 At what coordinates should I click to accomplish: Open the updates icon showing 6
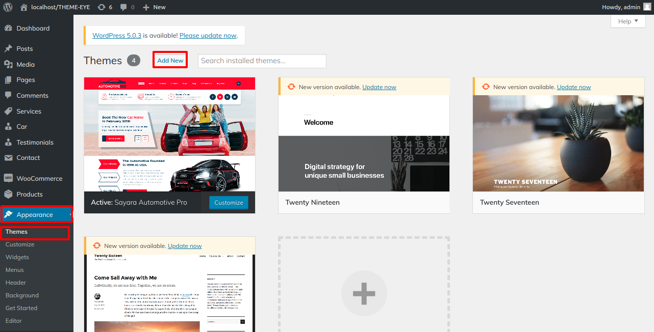[x=102, y=7]
